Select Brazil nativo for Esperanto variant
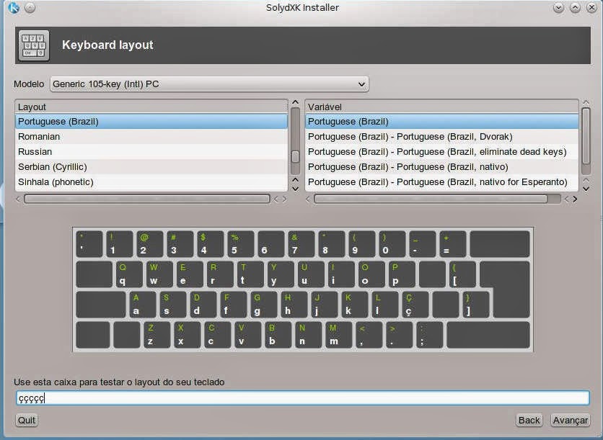 pos(441,182)
